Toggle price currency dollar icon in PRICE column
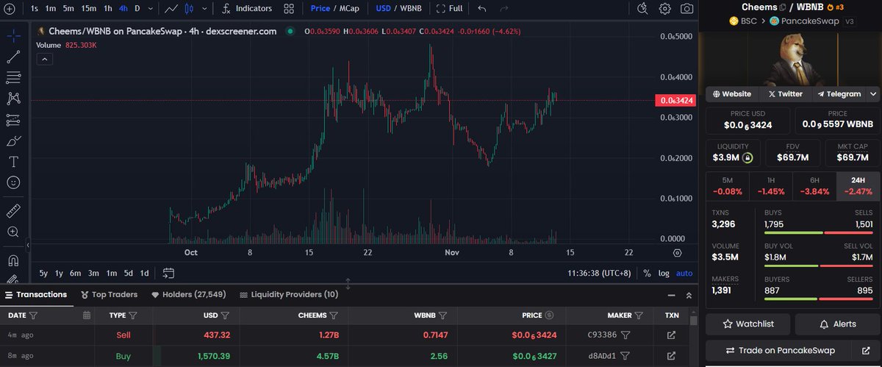Image resolution: width=882 pixels, height=367 pixels. pyautogui.click(x=549, y=315)
